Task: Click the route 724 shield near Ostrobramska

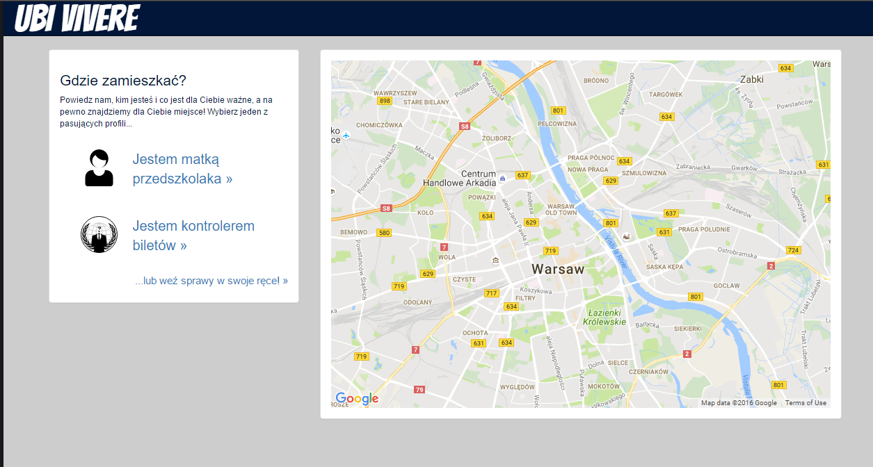Action: coord(793,249)
